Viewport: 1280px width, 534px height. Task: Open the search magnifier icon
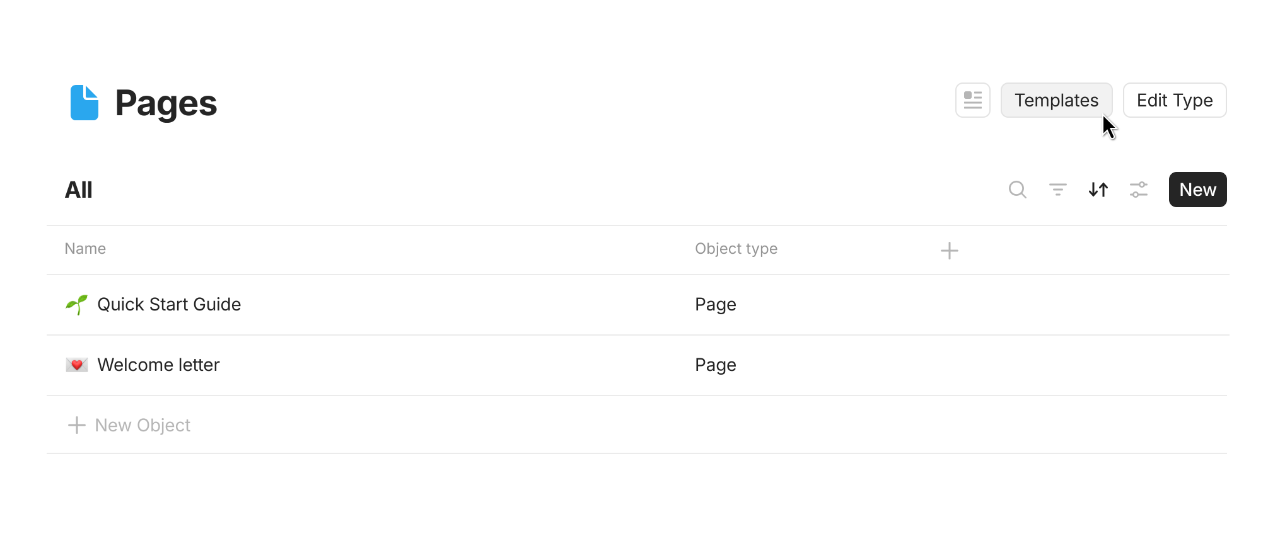point(1017,190)
